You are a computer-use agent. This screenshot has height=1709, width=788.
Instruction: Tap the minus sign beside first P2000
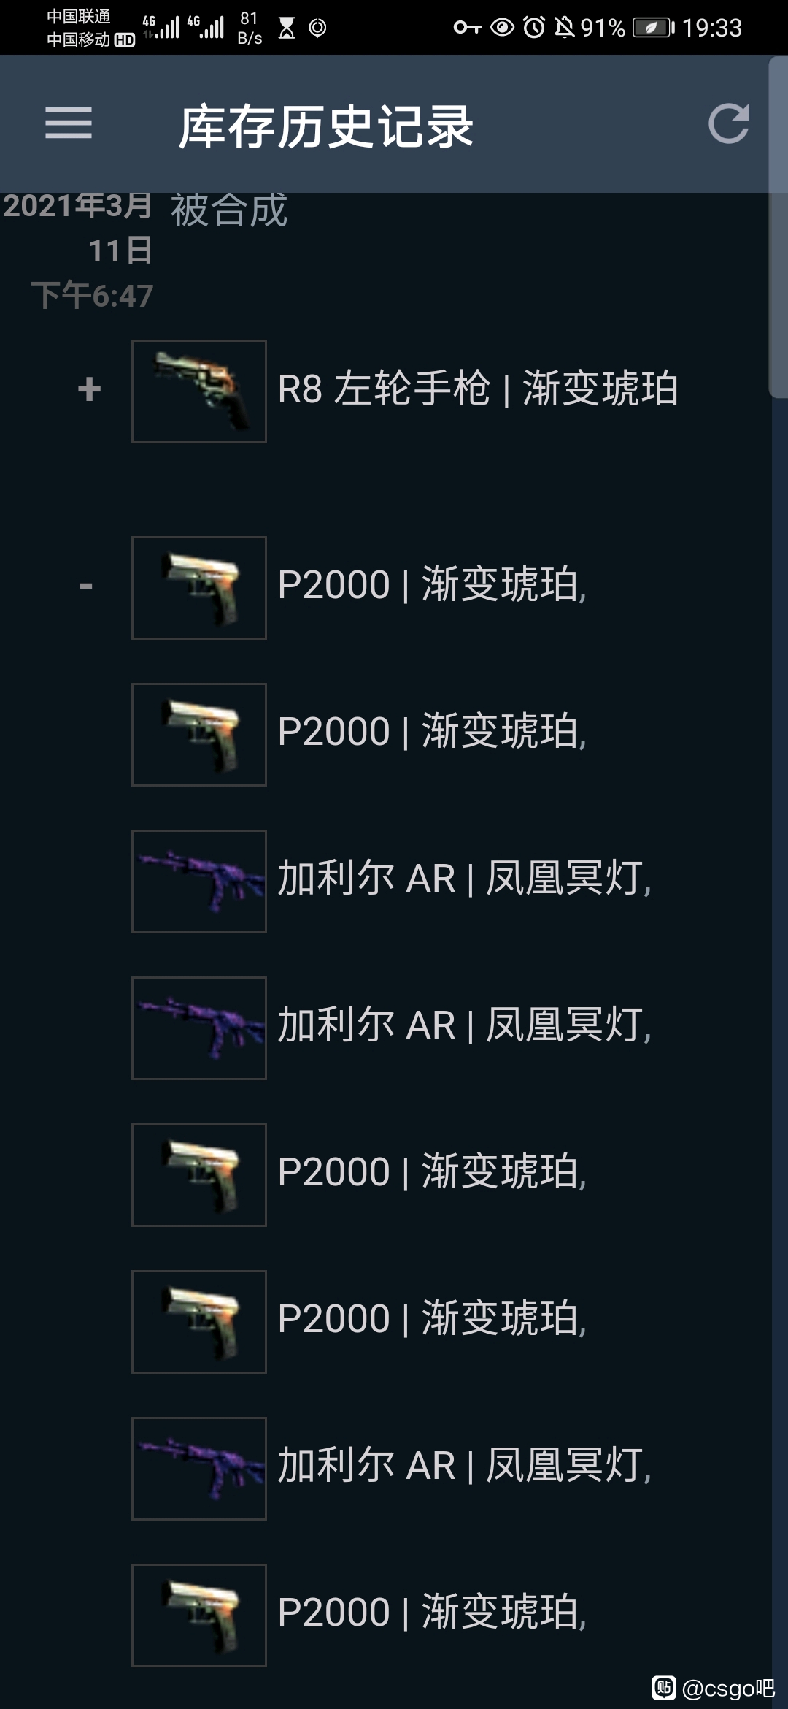click(86, 586)
